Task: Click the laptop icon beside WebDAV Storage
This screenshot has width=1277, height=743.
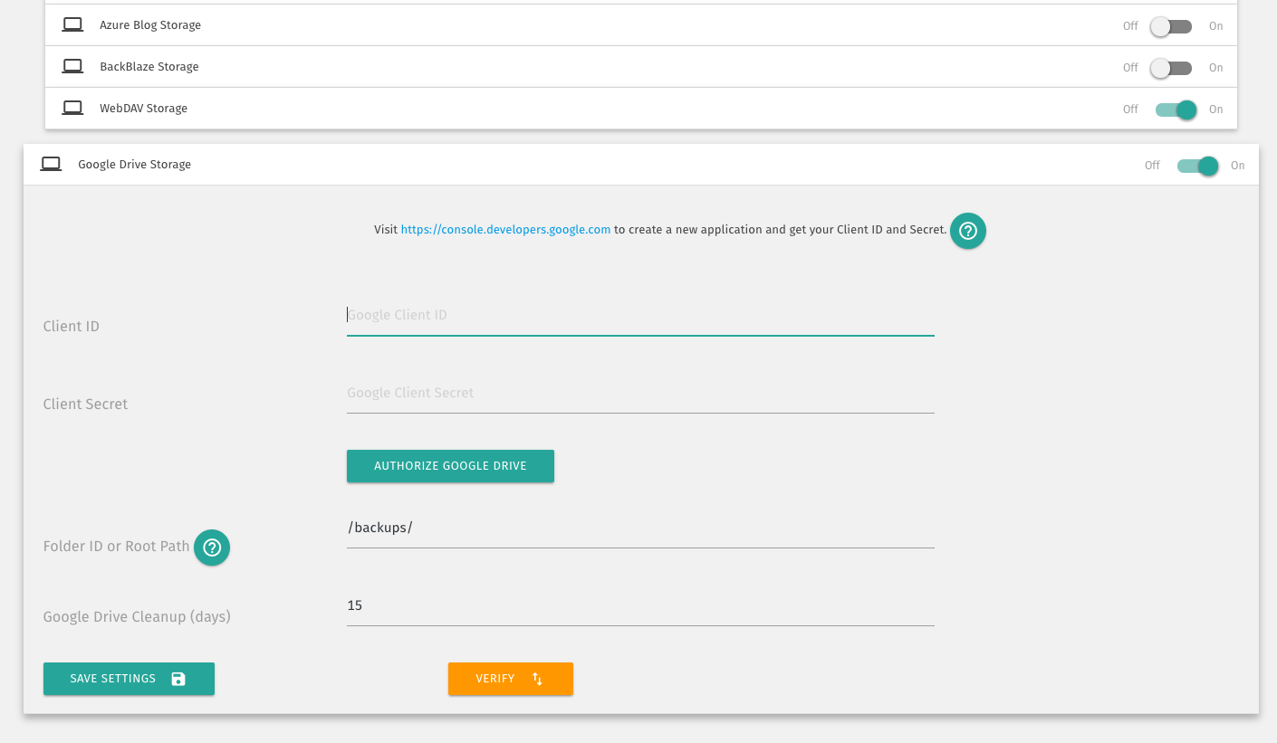Action: click(x=72, y=108)
